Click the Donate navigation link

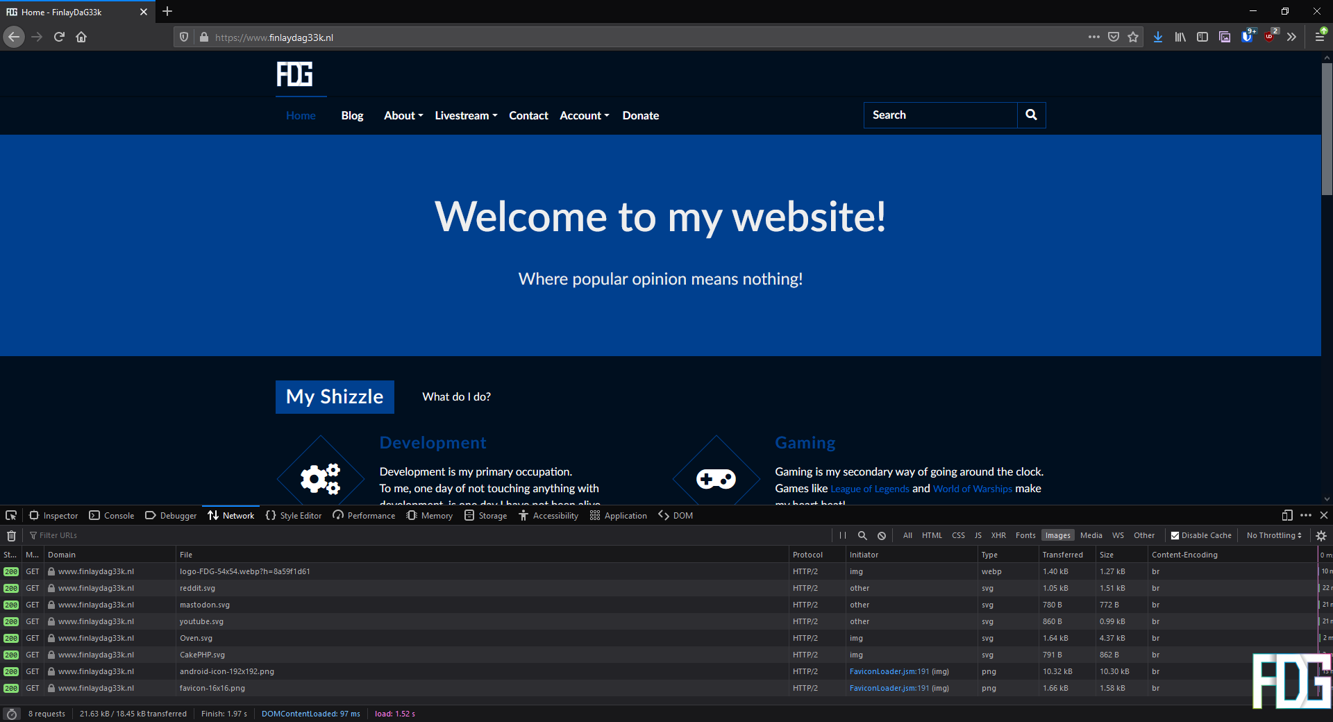point(640,115)
